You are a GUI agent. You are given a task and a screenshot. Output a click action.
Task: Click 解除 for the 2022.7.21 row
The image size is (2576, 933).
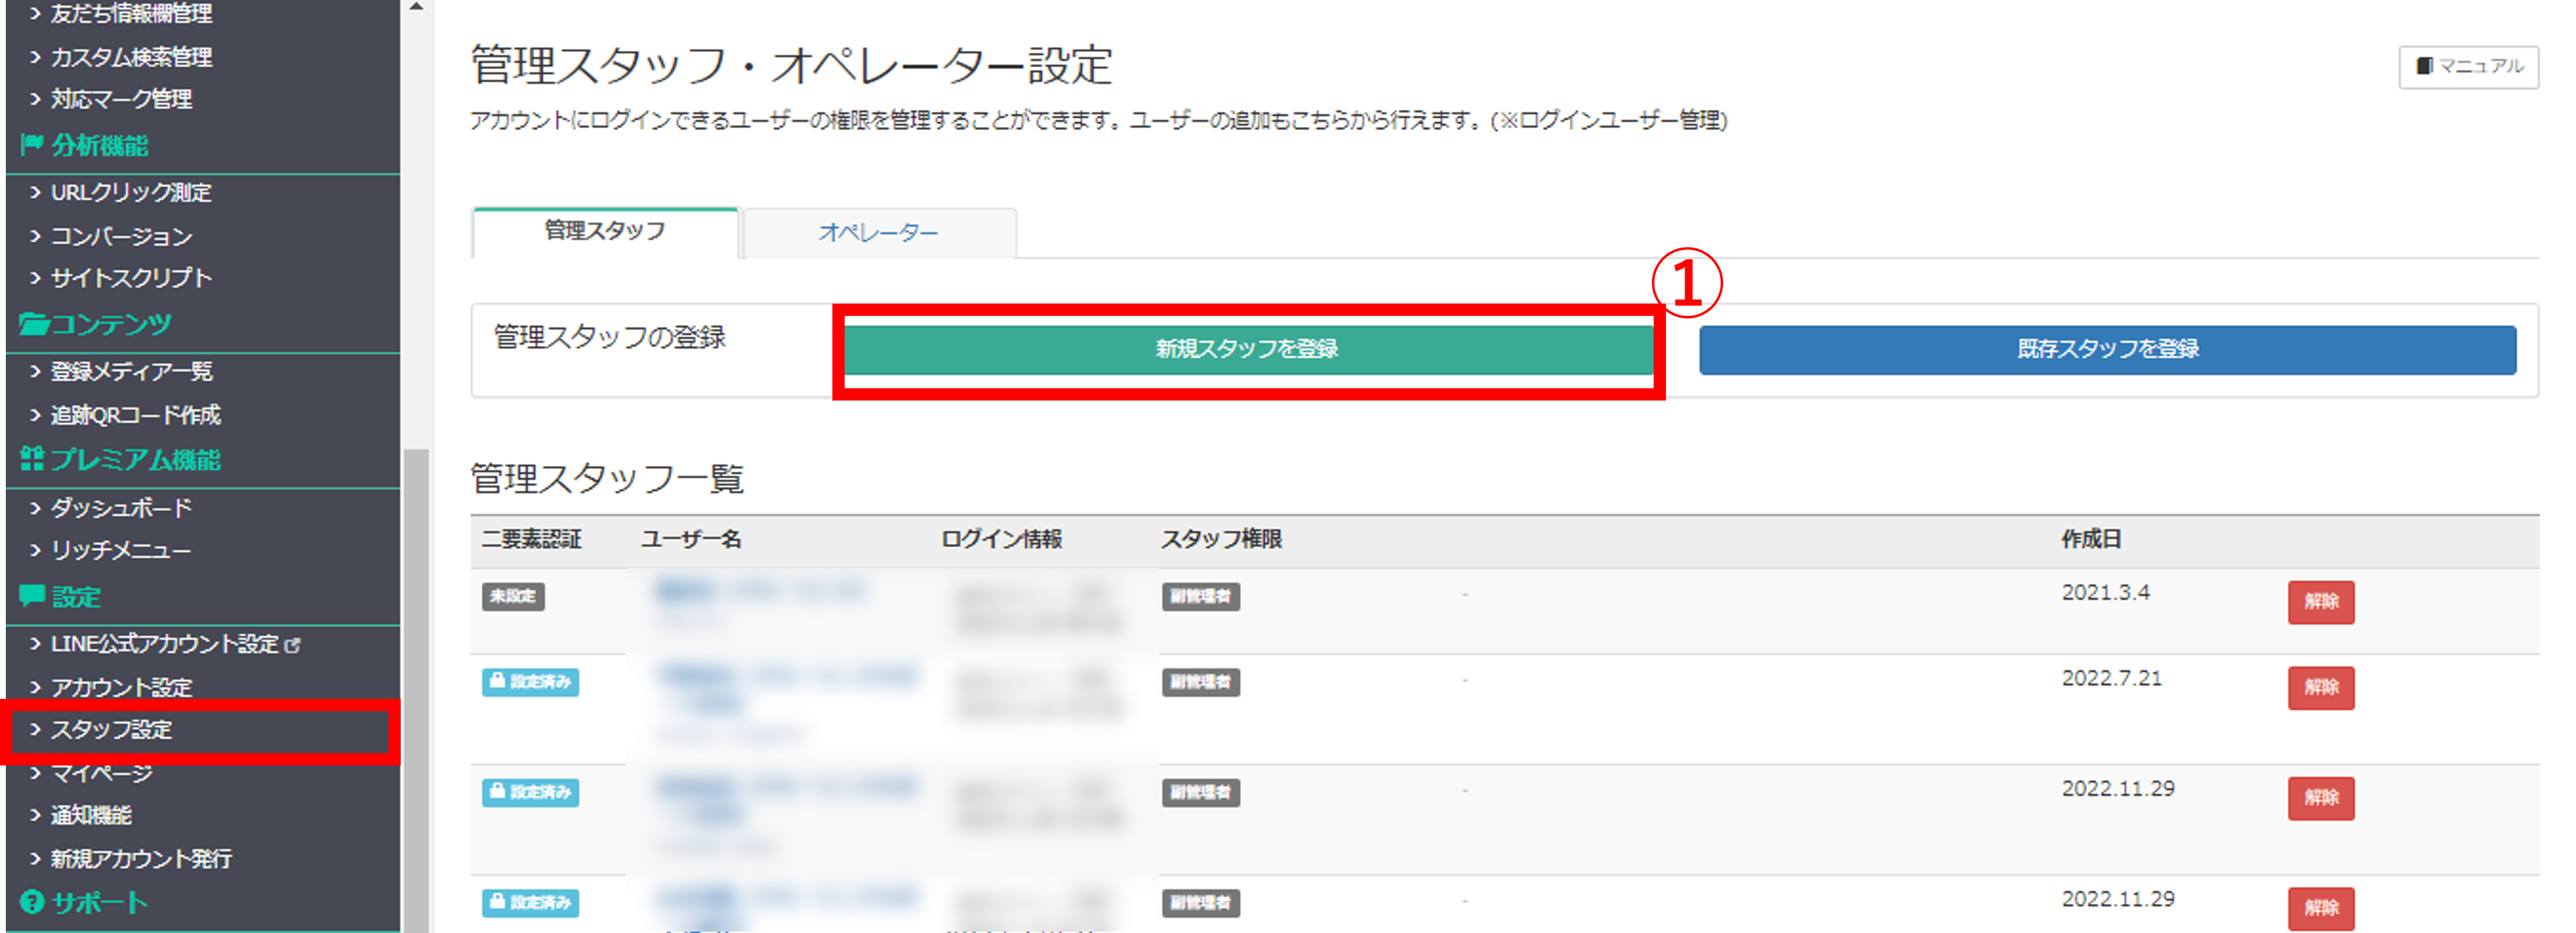(x=2321, y=688)
